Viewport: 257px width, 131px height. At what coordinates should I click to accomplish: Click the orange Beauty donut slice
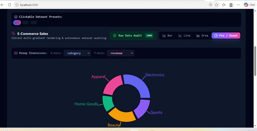pyautogui.click(x=122, y=116)
